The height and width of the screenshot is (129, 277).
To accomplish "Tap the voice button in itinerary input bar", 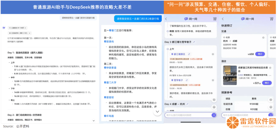I will [214, 115].
